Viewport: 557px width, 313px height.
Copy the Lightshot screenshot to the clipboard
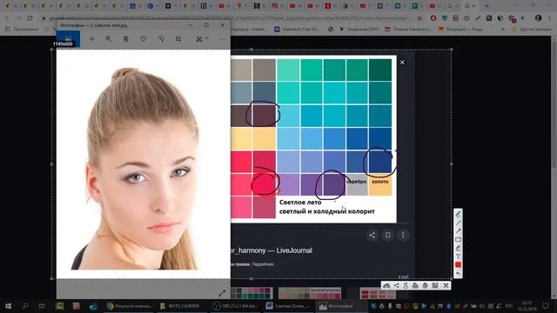(426, 285)
